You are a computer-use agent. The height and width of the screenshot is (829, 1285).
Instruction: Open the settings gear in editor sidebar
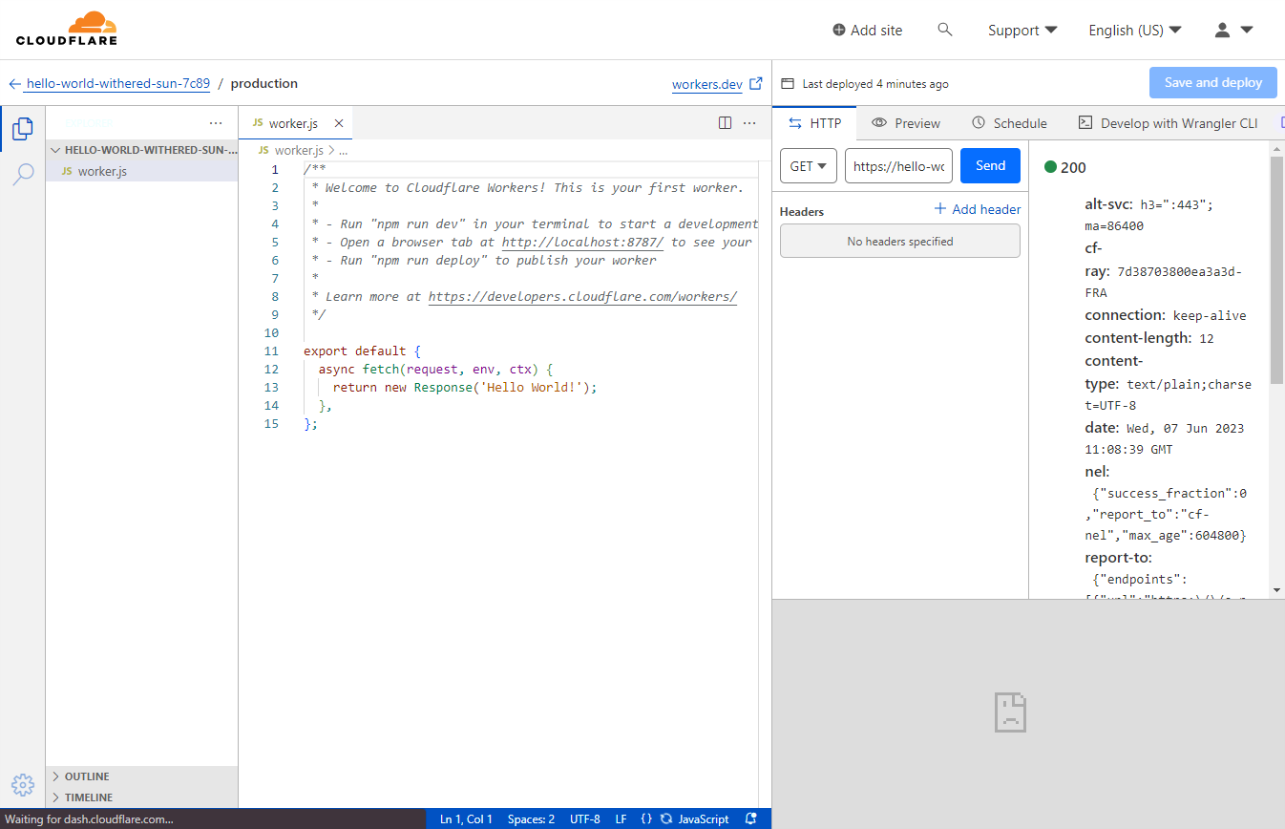(x=23, y=785)
